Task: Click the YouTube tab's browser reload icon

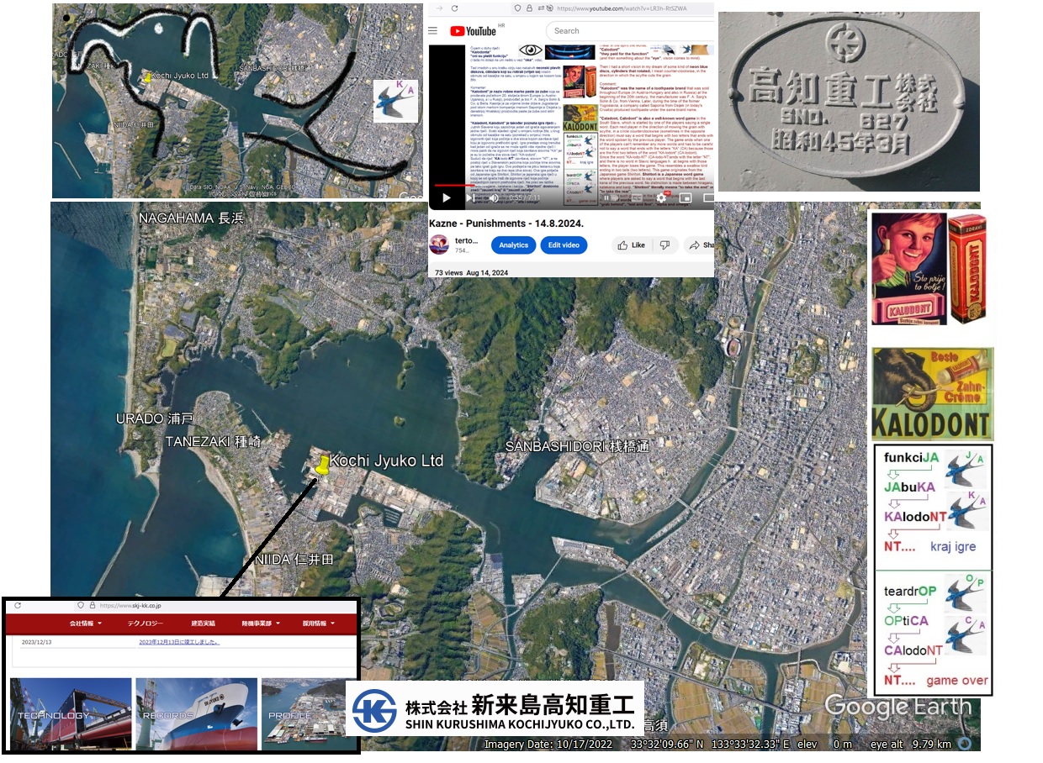Action: coord(454,8)
